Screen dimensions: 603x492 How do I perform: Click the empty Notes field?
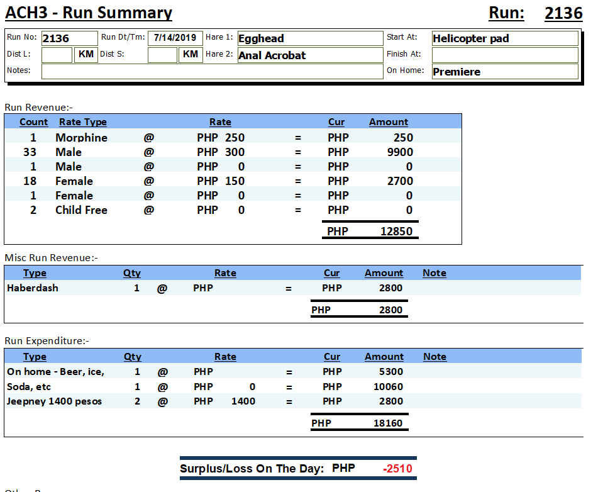point(211,71)
